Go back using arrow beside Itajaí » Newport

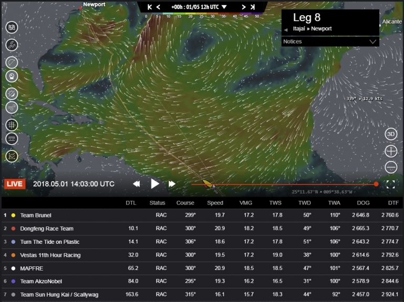click(x=286, y=30)
